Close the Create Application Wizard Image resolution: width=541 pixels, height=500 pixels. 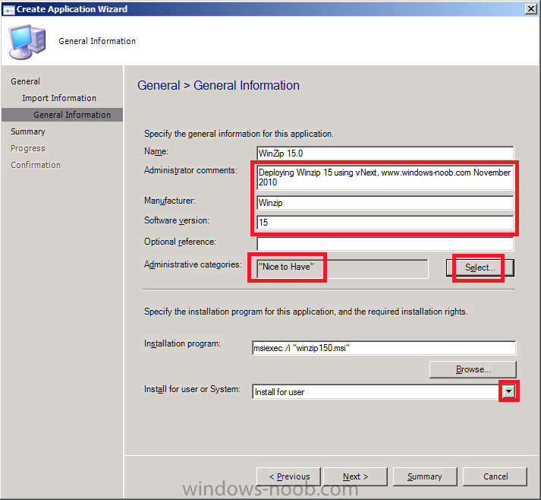[x=530, y=9]
